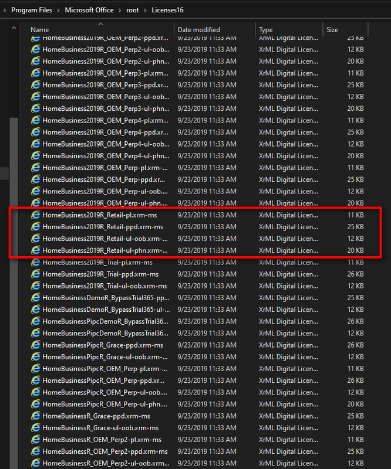Screen dimensions: 391x469
Task: Click the icon of HomeBusinessR_Grace-ppd.xrm-ms
Action: coord(36,416)
